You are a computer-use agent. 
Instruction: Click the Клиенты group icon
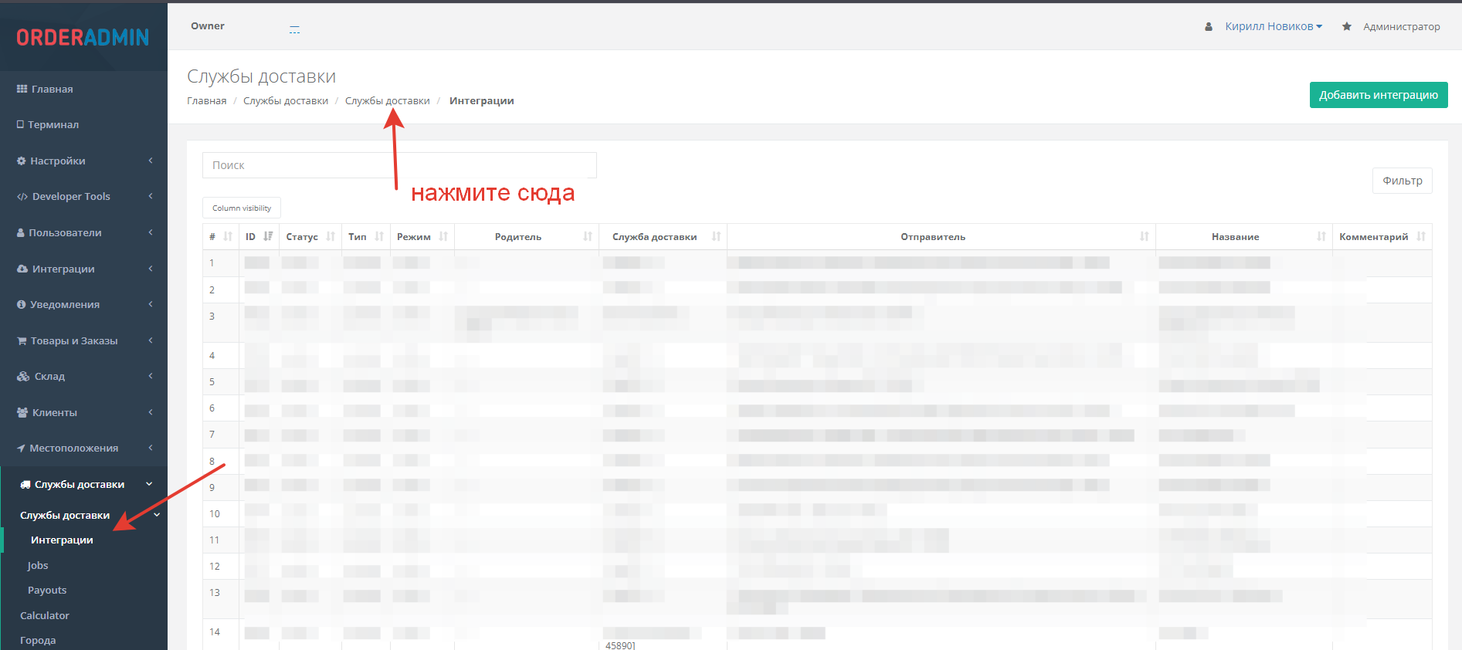coord(22,412)
